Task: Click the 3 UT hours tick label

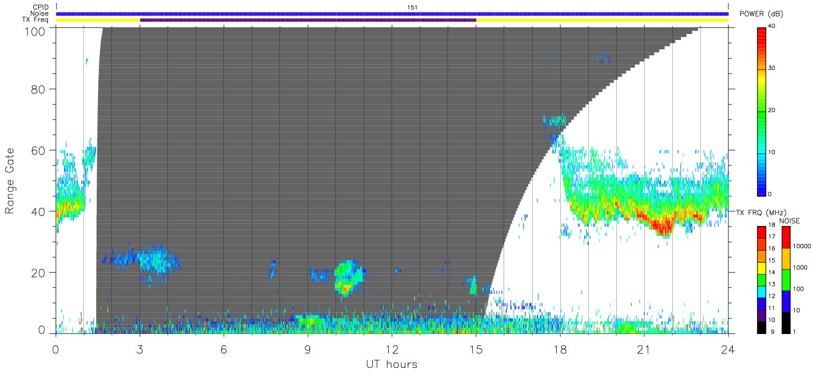Action: [x=139, y=349]
